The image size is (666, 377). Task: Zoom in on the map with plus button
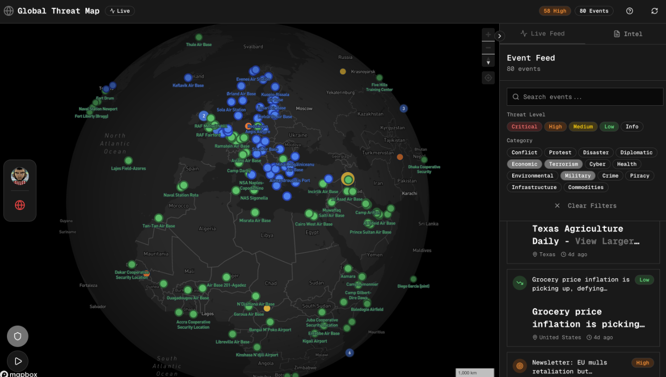tap(488, 34)
